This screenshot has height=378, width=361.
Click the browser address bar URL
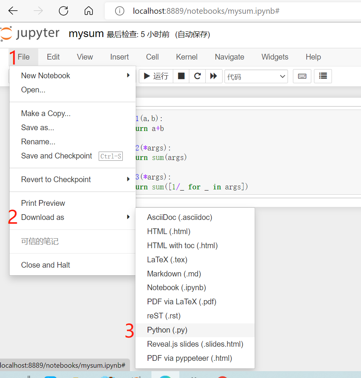tap(206, 11)
